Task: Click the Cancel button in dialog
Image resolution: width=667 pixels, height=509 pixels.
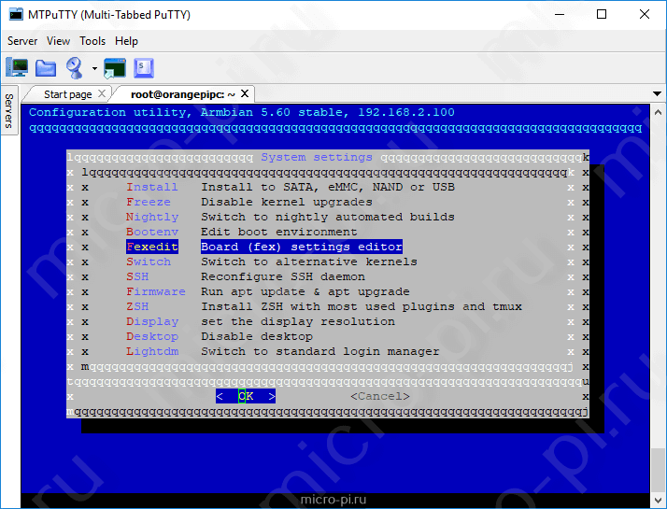Action: click(x=380, y=396)
